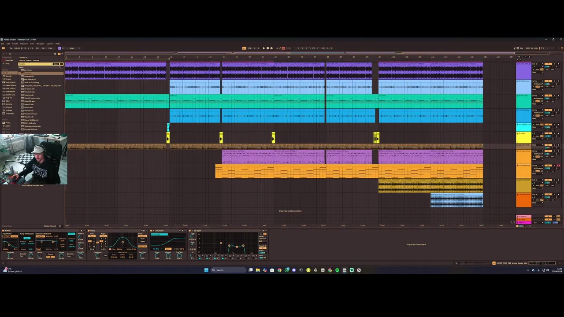Click the Re-Enable Automation orange button
This screenshot has height=317, width=564.
[x=283, y=48]
